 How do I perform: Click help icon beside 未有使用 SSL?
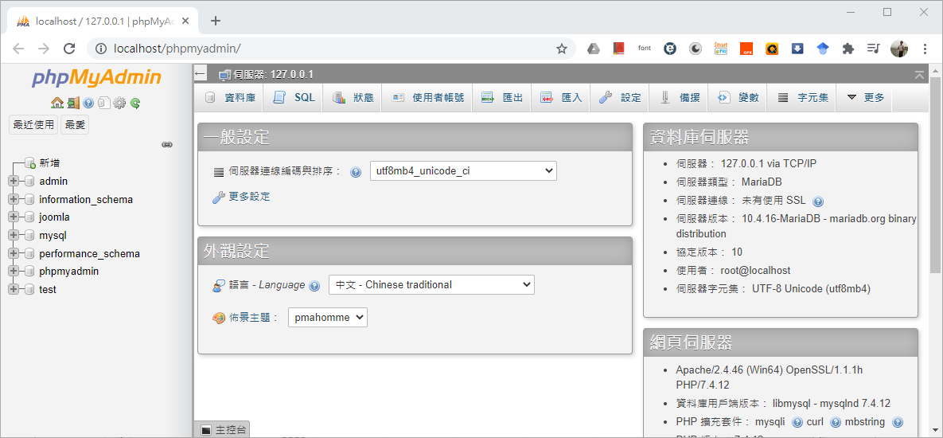pos(818,201)
